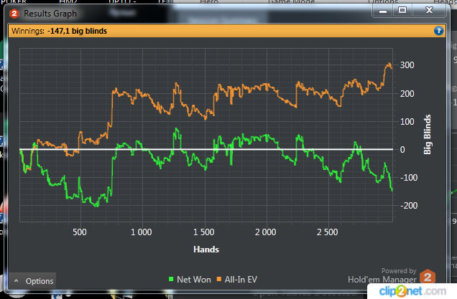Viewport: 457px width, 299px height.
Task: Click the Results Graph title text
Action: point(50,14)
